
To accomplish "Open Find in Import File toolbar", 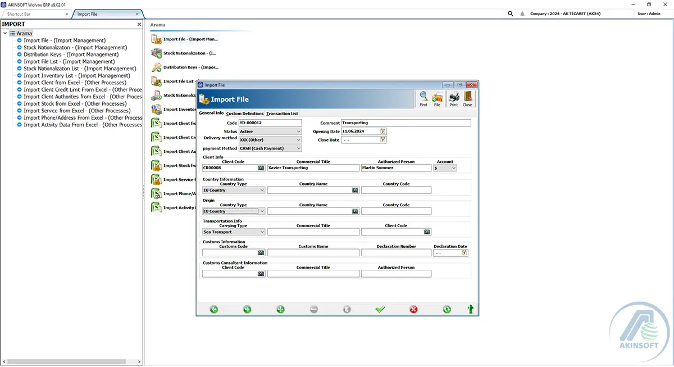I will click(423, 99).
